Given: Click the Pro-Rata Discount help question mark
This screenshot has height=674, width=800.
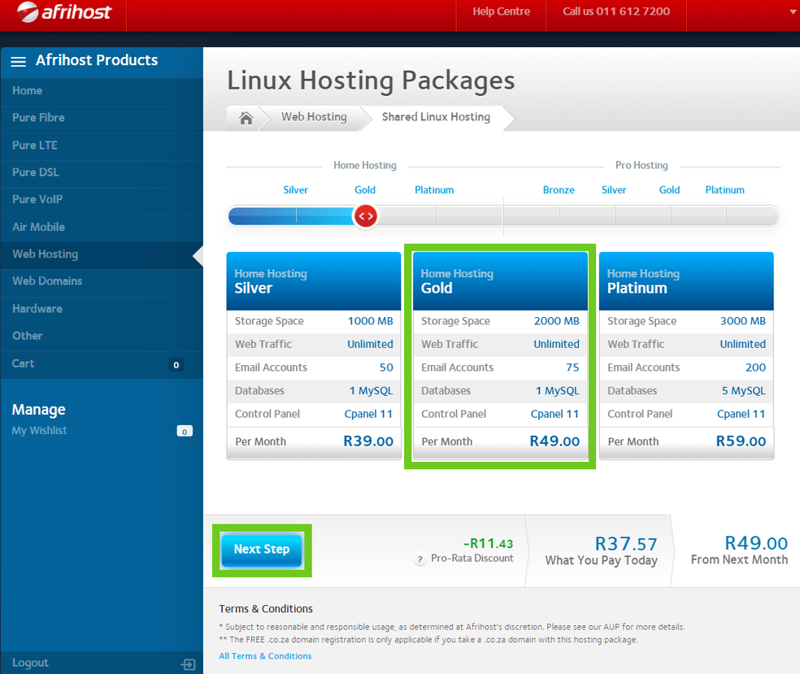Looking at the screenshot, I should (420, 559).
